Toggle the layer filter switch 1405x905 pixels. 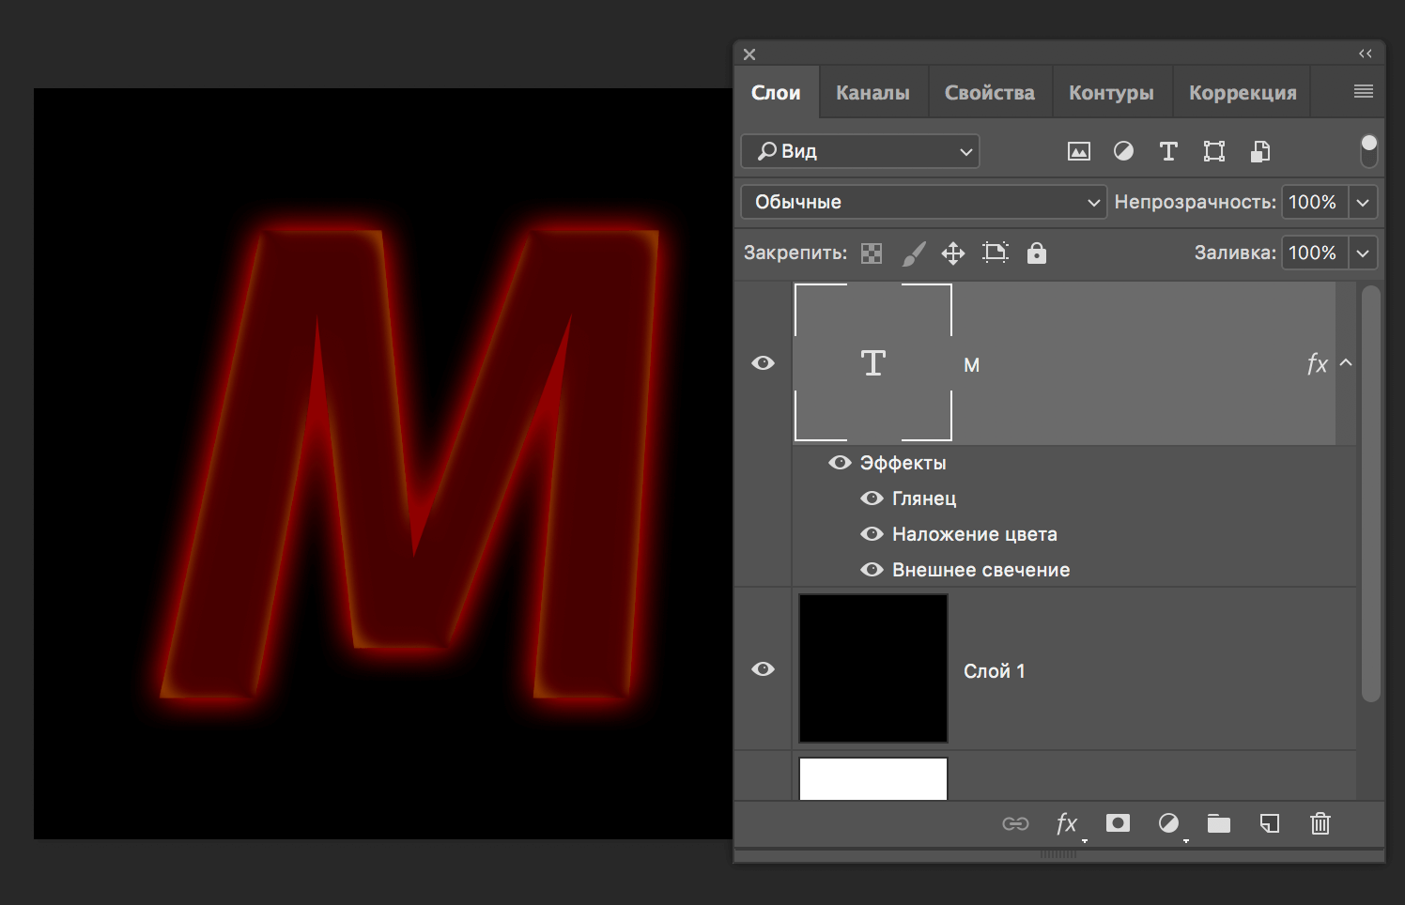coord(1368,150)
